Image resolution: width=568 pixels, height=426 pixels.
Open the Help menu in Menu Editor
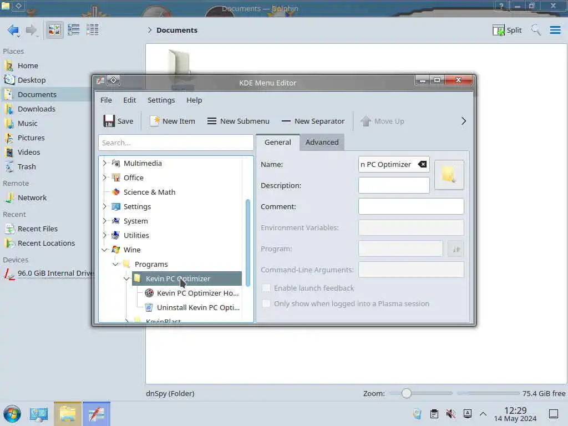click(194, 100)
